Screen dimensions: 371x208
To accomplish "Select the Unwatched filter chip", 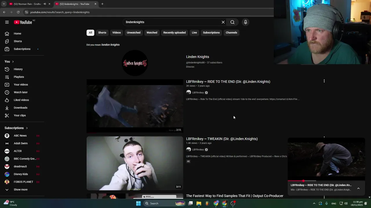I will (x=134, y=33).
